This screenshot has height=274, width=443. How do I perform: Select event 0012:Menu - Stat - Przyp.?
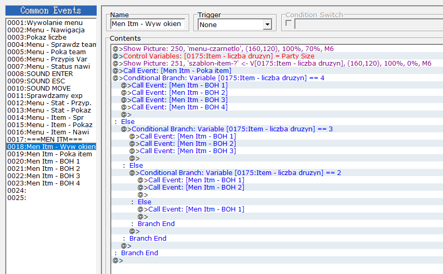point(51,103)
